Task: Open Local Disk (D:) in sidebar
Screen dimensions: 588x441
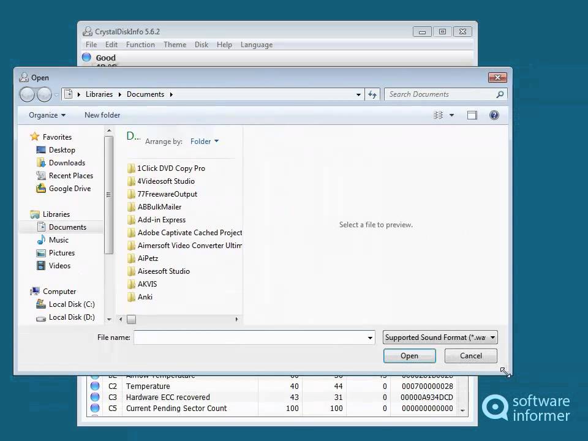Action: (66, 317)
